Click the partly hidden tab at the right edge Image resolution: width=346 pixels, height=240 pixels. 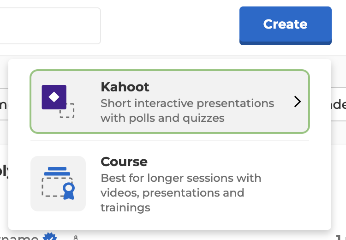339,104
